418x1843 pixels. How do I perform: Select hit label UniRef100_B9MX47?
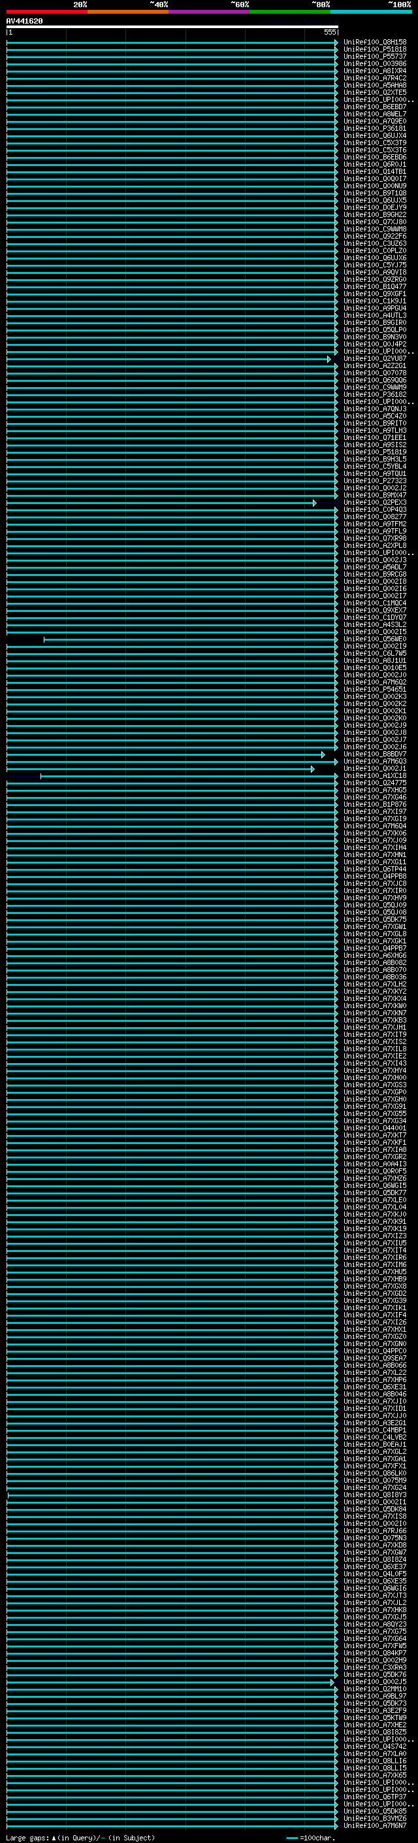pos(375,495)
